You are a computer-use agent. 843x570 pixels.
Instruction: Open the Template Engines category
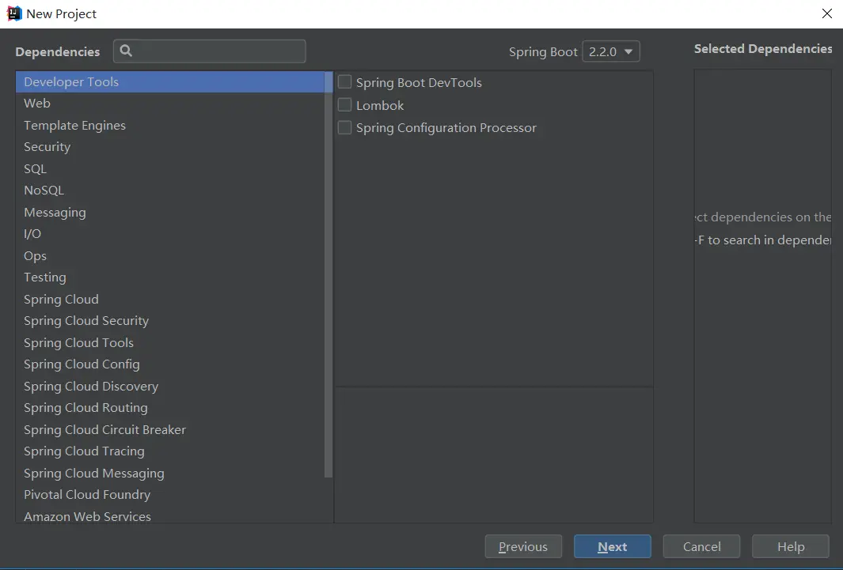click(170, 125)
